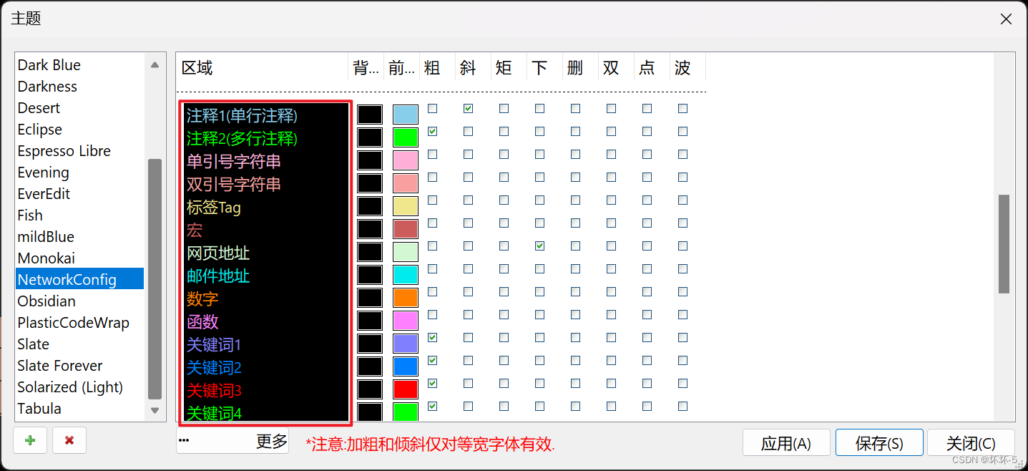Viewport: 1028px width, 471px height.
Task: Select the NetworkConfig theme
Action: tap(80, 279)
